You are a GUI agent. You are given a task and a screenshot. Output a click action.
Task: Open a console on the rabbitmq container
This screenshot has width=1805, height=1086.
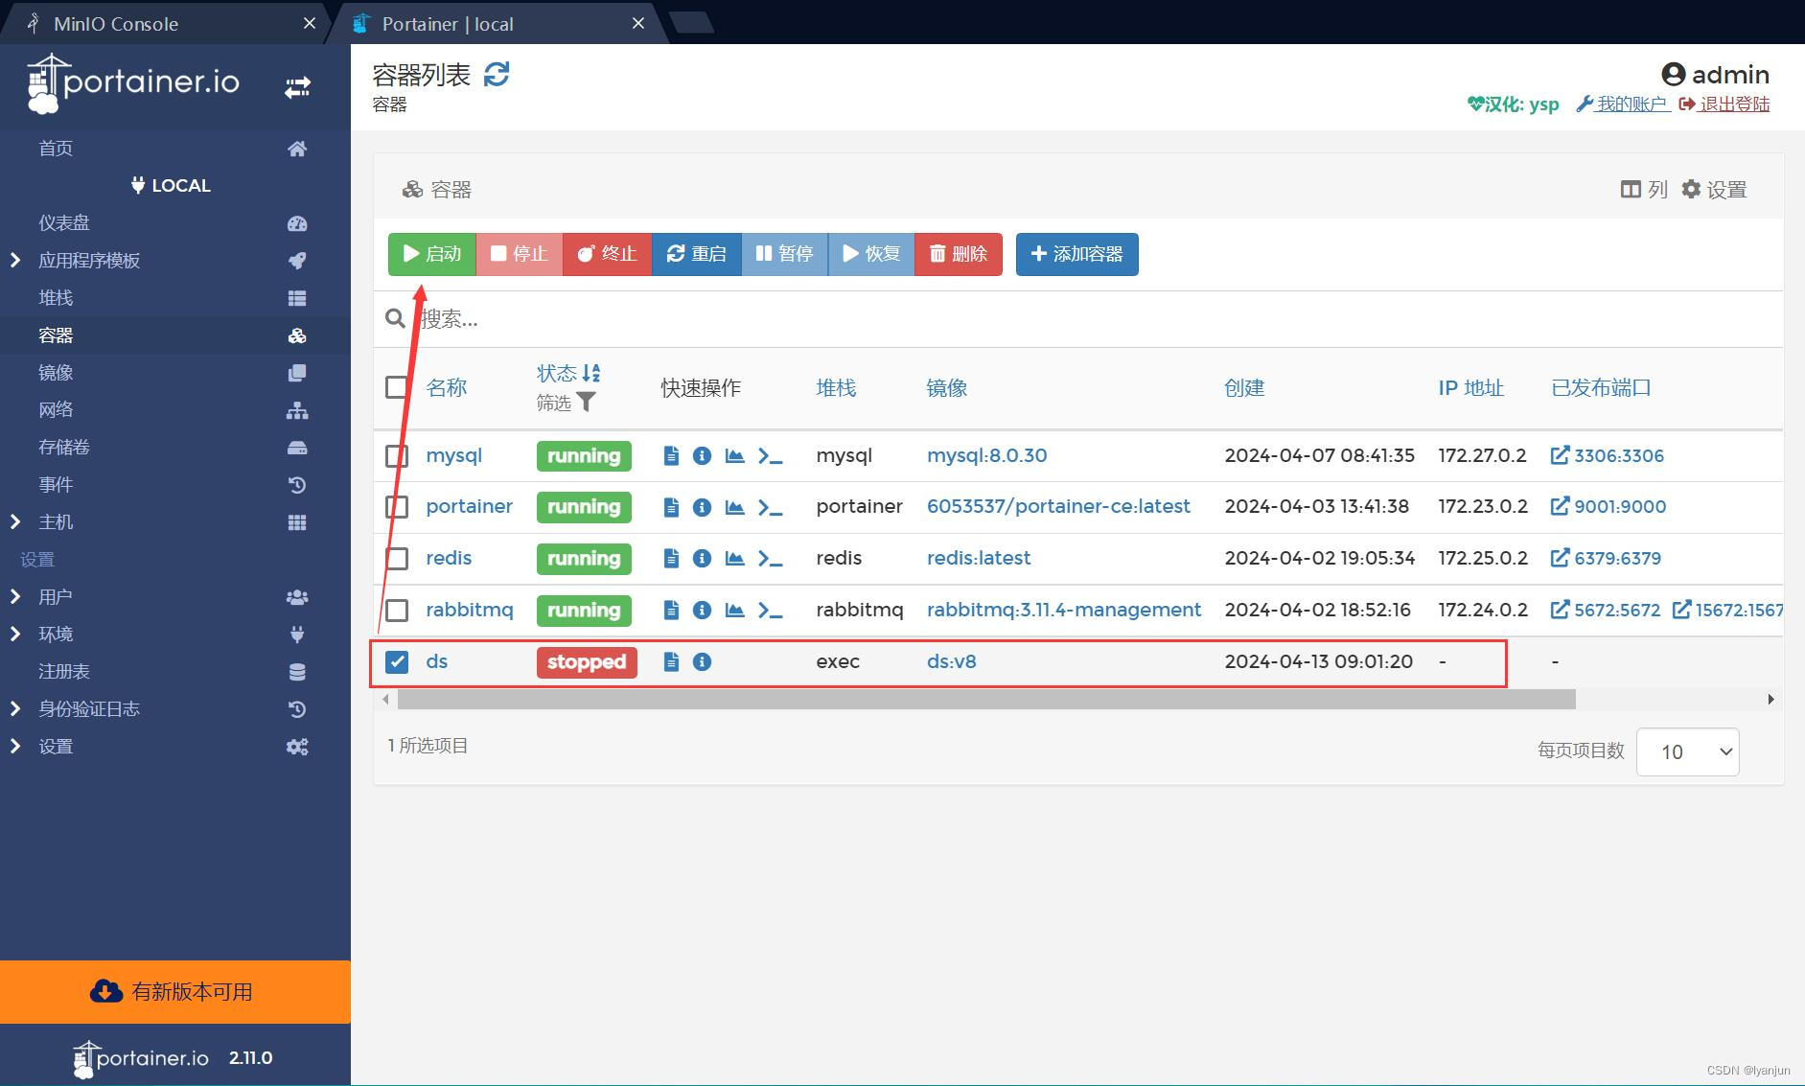[x=769, y=610]
